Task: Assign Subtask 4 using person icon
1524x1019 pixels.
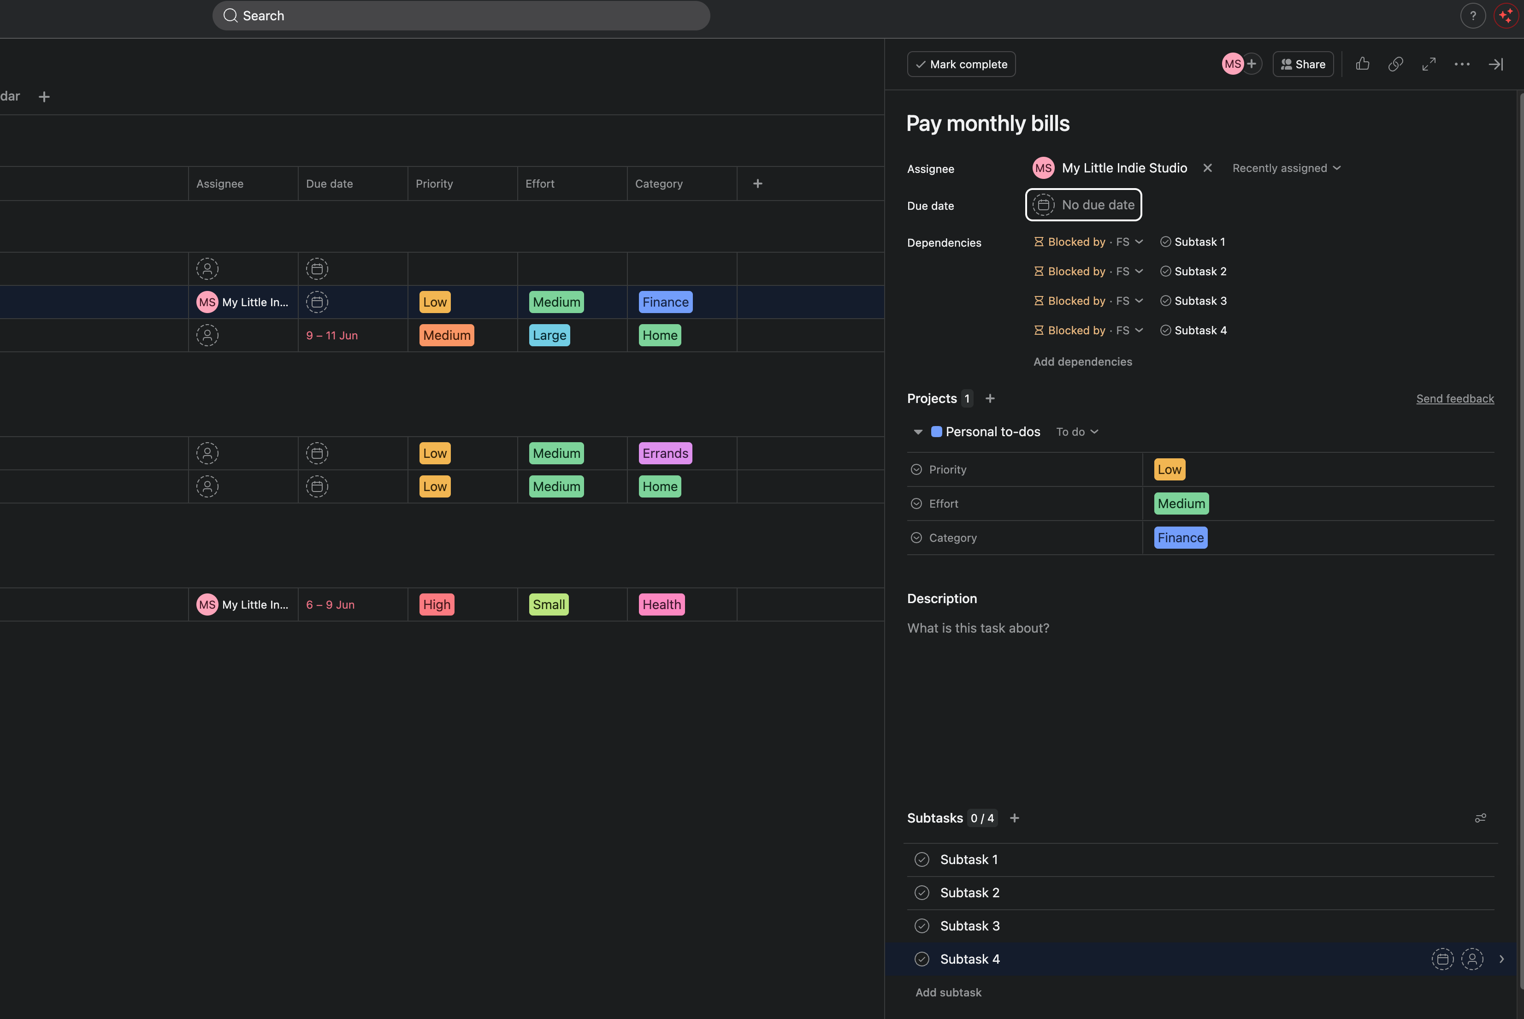Action: coord(1471,959)
